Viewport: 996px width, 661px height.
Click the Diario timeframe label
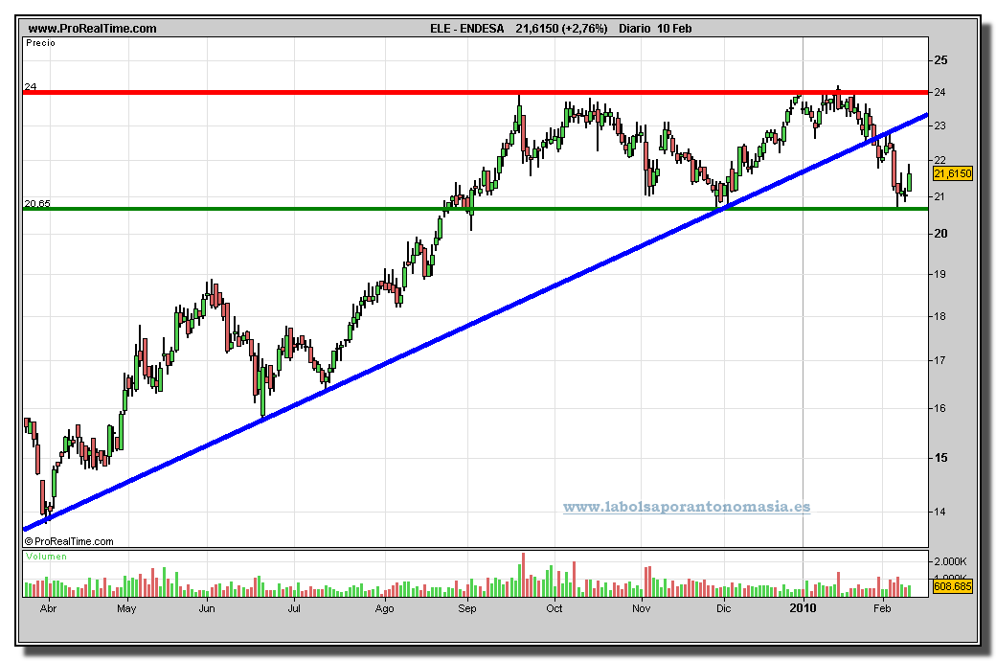point(635,29)
